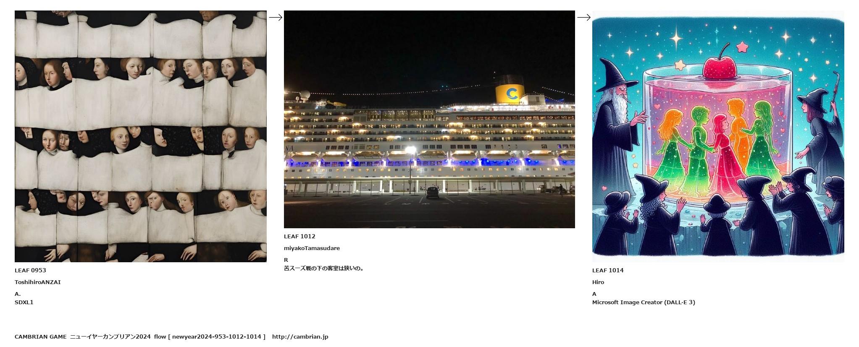
Task: Click the flow newyear2024-953-1012-1014 identifier
Action: coord(210,337)
